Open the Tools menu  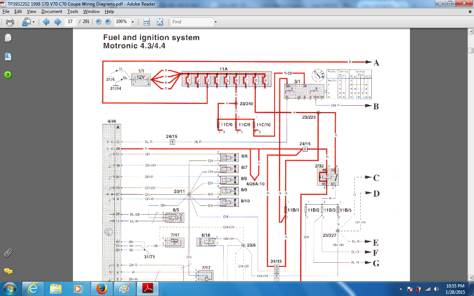(x=73, y=11)
